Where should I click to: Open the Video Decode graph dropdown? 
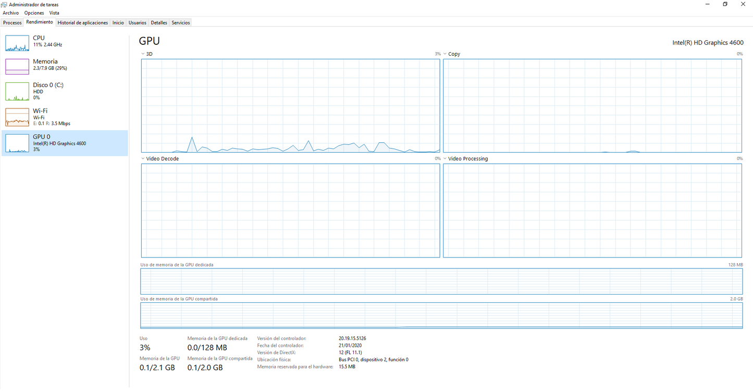pyautogui.click(x=143, y=159)
